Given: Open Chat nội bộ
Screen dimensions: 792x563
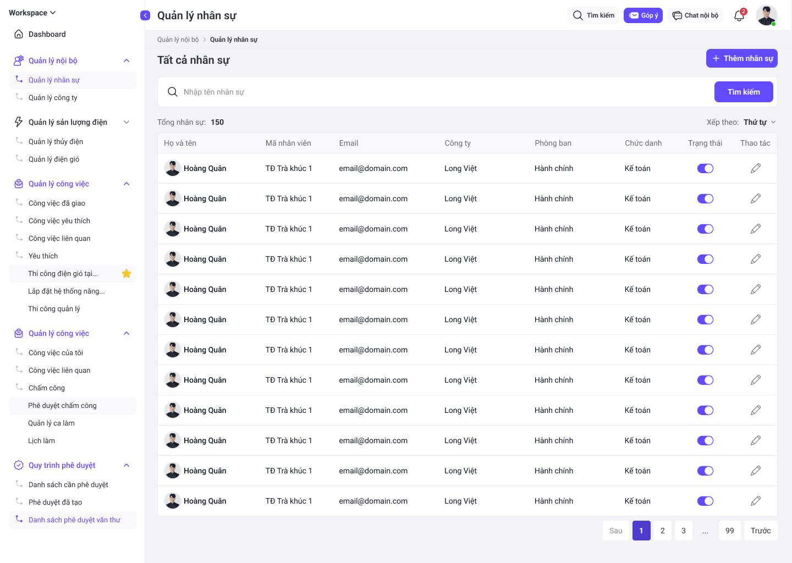Looking at the screenshot, I should coord(695,15).
